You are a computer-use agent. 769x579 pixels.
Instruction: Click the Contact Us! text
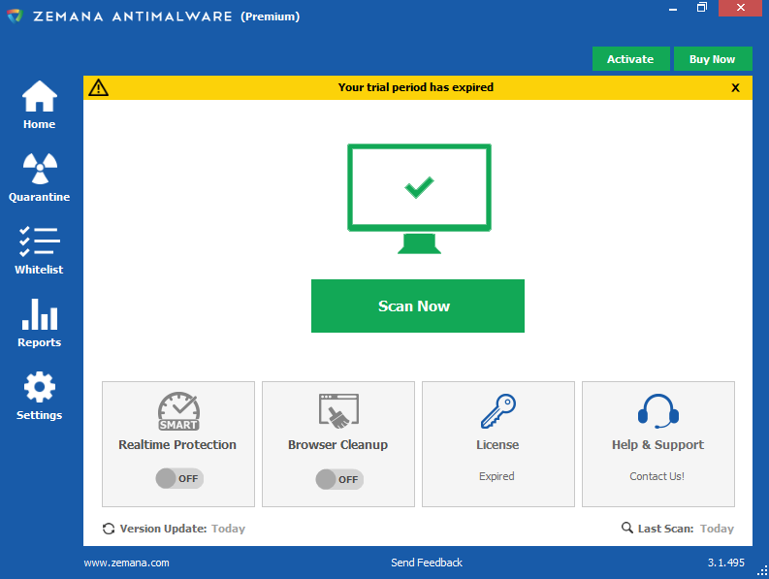click(657, 476)
